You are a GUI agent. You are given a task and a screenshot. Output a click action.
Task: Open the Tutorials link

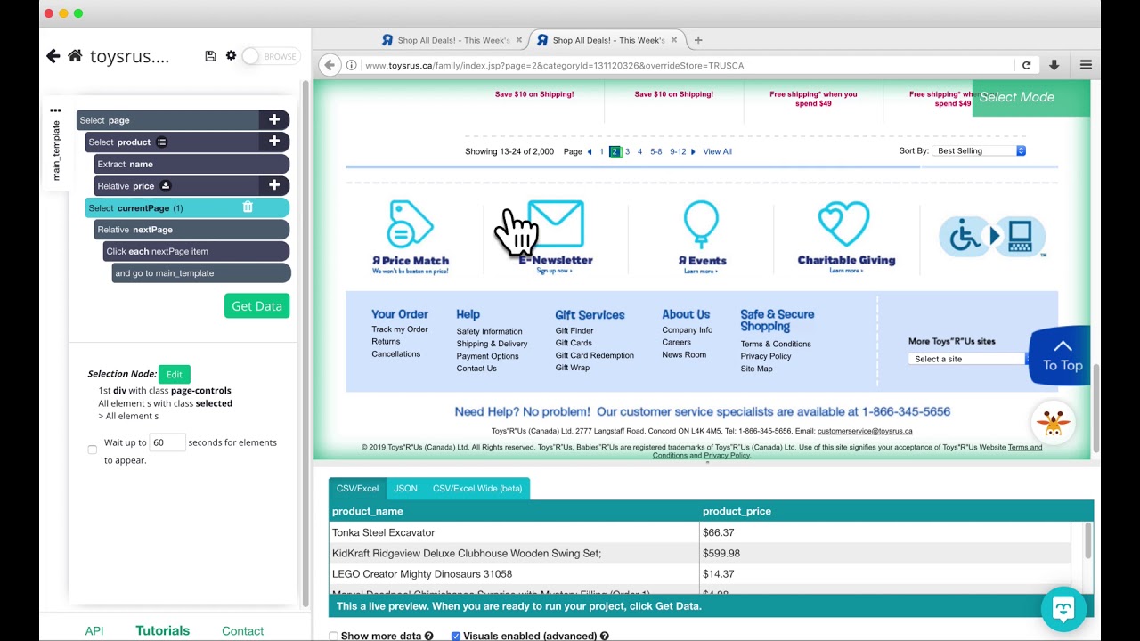(162, 630)
